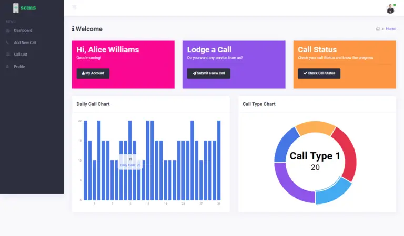Viewport: 404px width, 236px height.
Task: Go to the Profile menu item
Action: point(19,67)
